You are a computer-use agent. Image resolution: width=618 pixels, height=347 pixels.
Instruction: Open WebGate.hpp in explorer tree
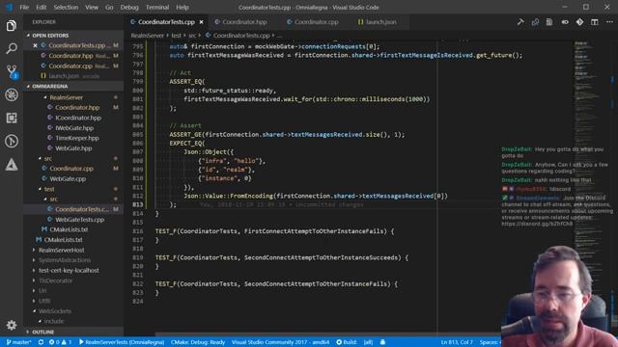(73, 148)
